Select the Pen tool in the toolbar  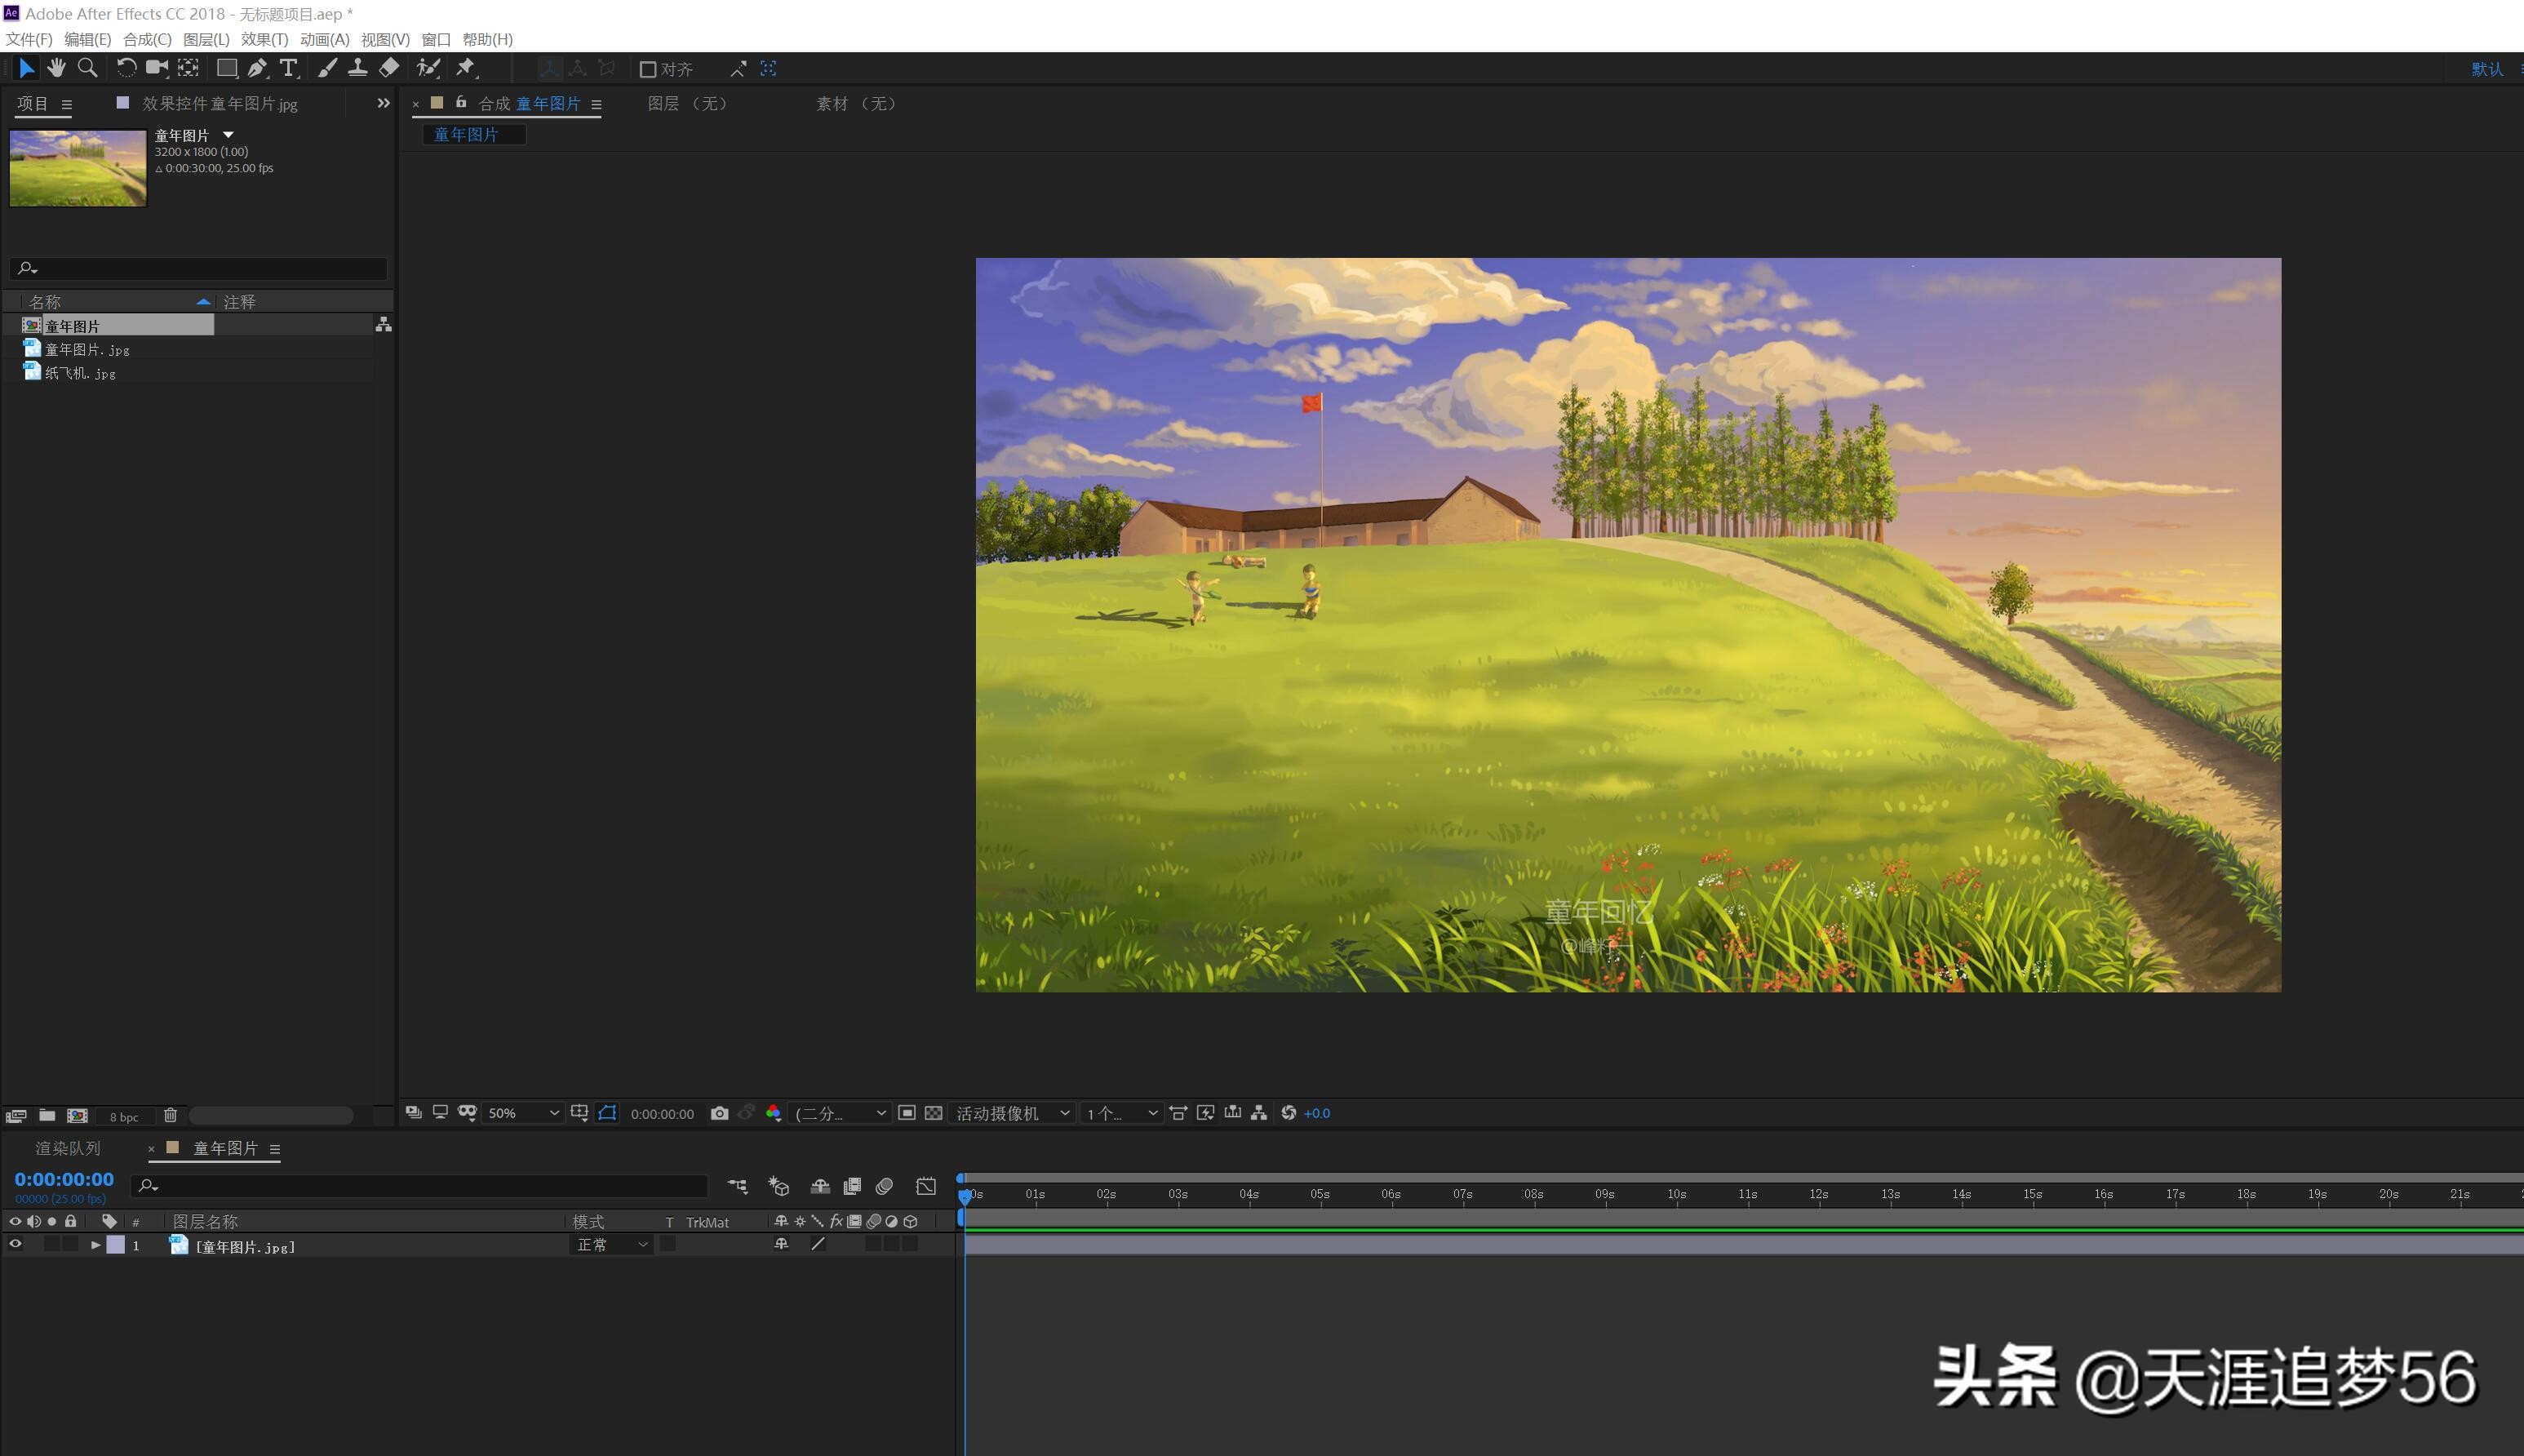(x=257, y=68)
